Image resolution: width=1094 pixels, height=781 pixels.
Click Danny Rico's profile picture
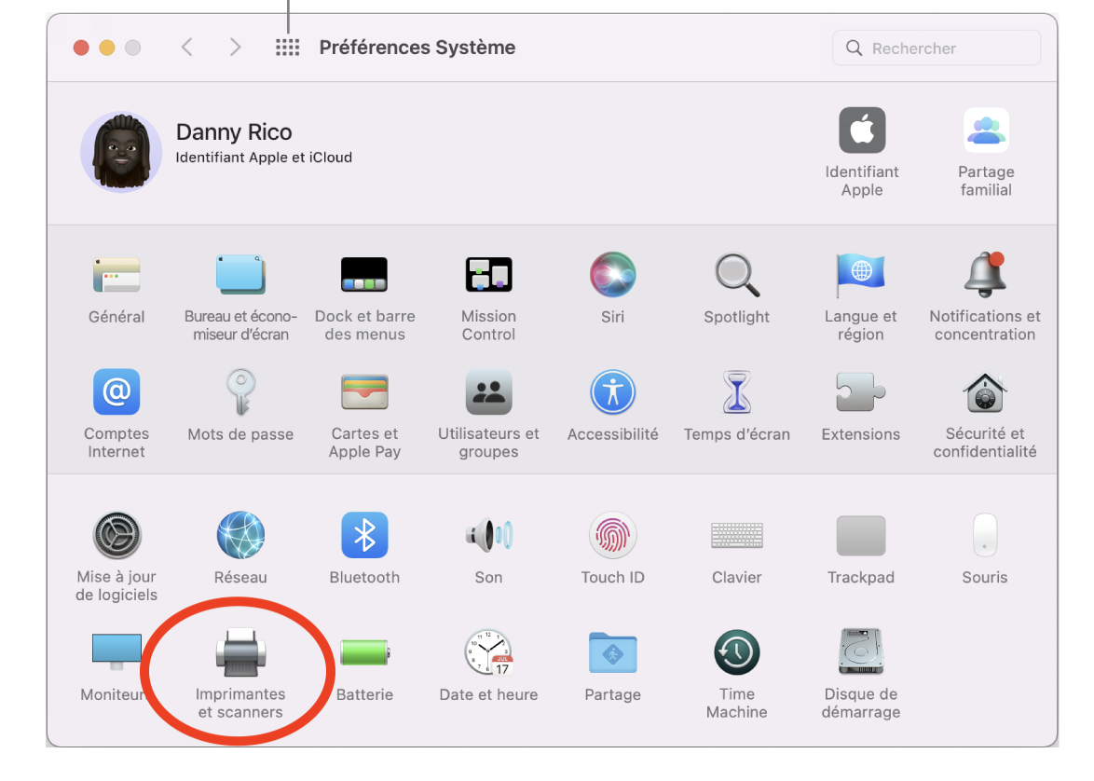[121, 152]
